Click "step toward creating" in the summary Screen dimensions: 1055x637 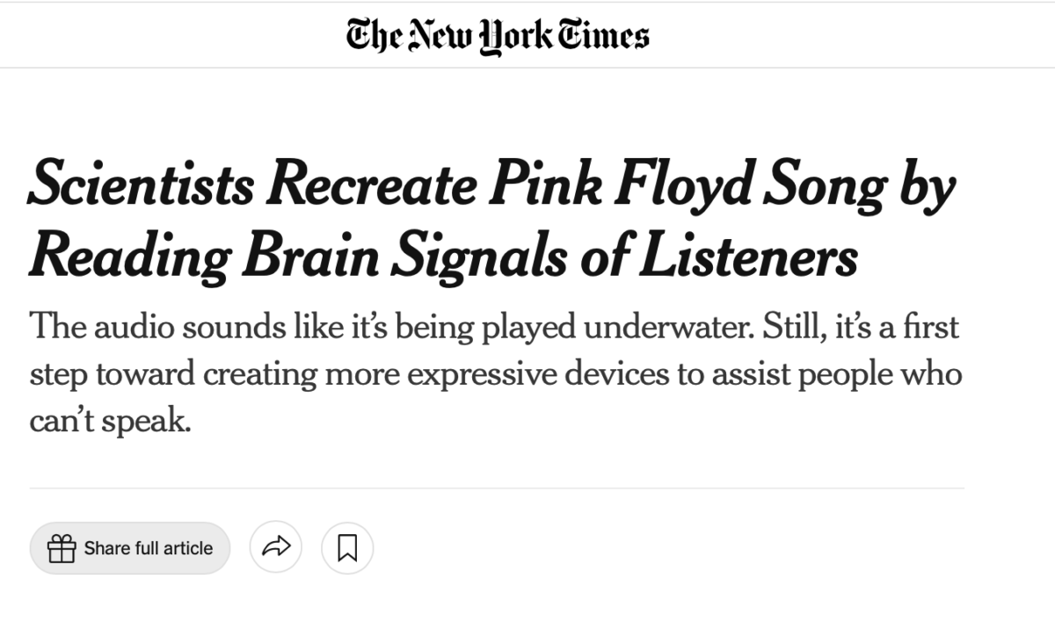(171, 374)
